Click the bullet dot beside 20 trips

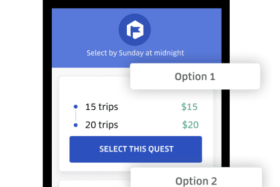coord(76,125)
